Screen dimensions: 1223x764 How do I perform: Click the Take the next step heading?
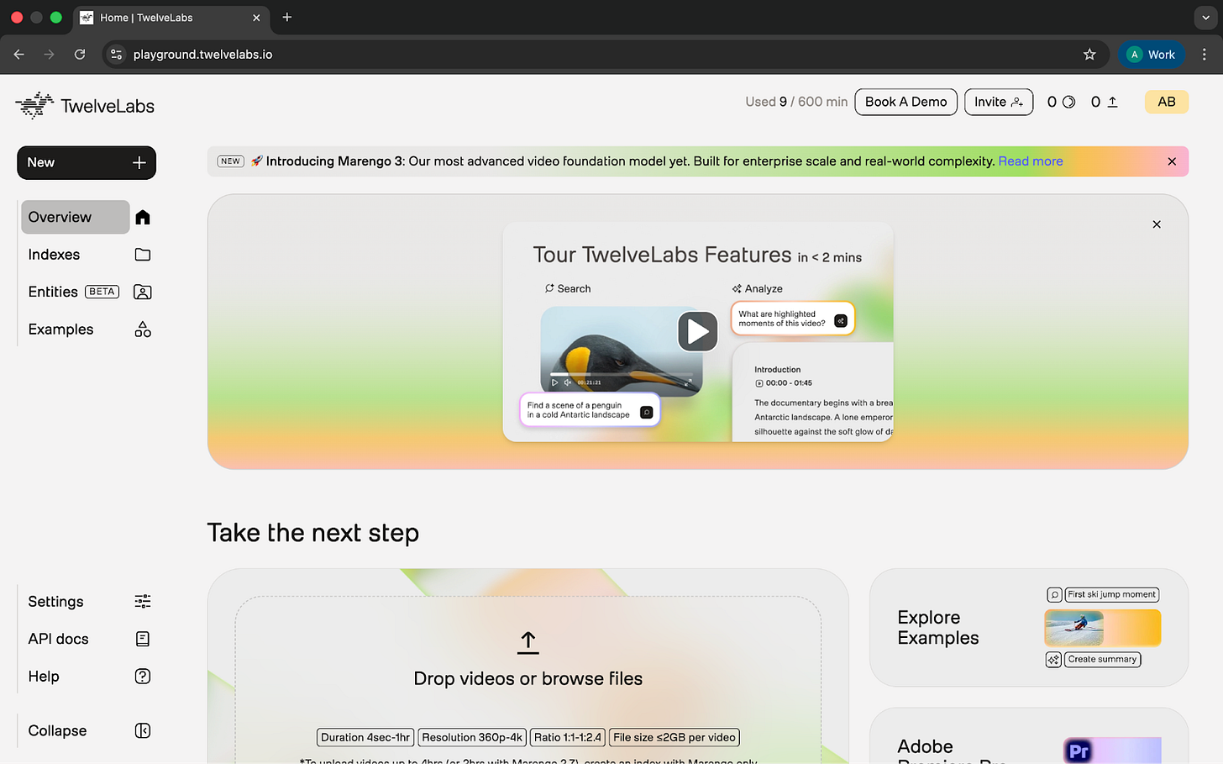pyautogui.click(x=313, y=534)
